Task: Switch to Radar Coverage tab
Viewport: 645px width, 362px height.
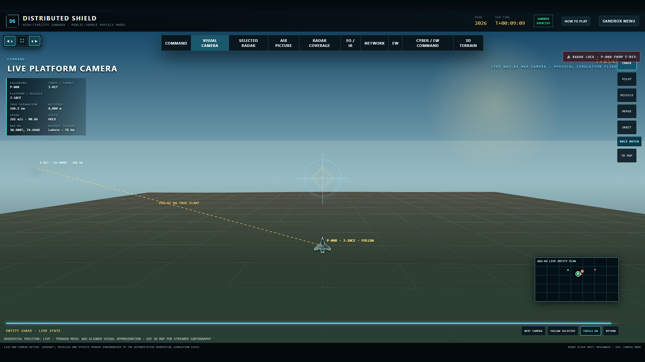Action: coord(319,43)
